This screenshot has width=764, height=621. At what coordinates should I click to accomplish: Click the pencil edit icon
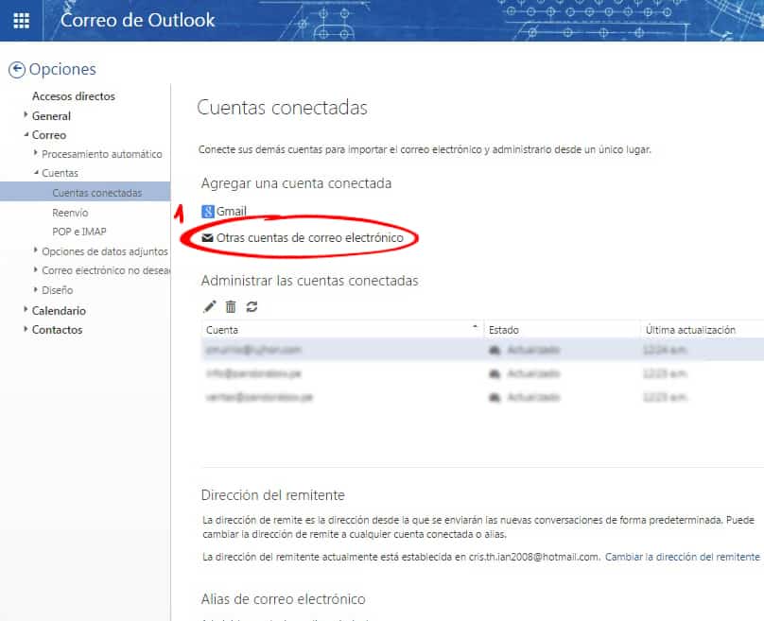(210, 306)
